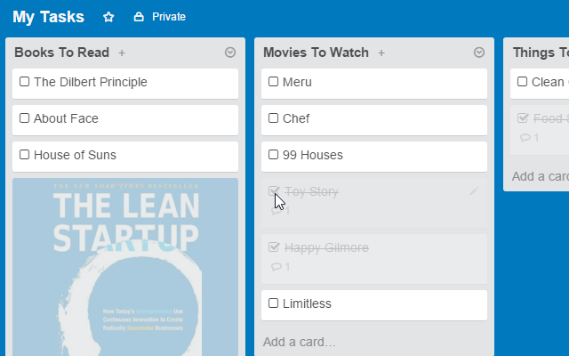This screenshot has height=356, width=569.
Task: Uncheck the Toy Story checkbox
Action: (x=274, y=190)
